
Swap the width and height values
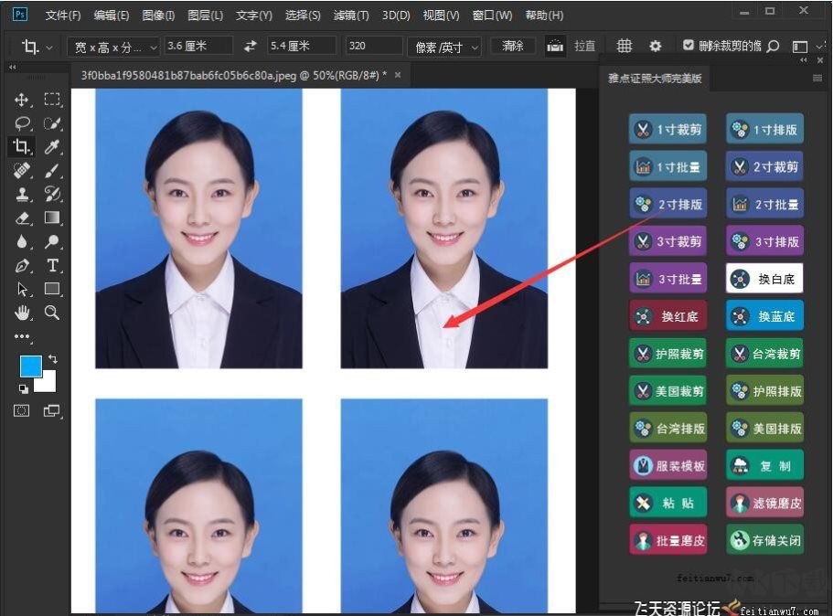pyautogui.click(x=250, y=46)
